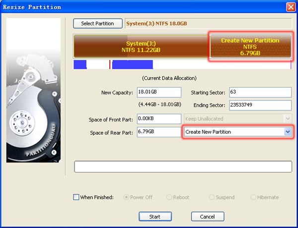Click the Current Data Allocation bar
Screen dimensions: 298x228
tap(182, 64)
